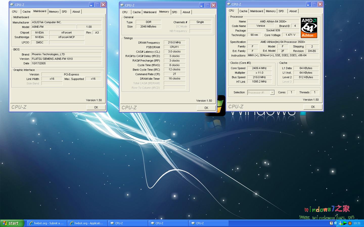The height and width of the screenshot is (227, 364).
Task: Click motherboard model field A8NE-FM
Action: click(54, 27)
